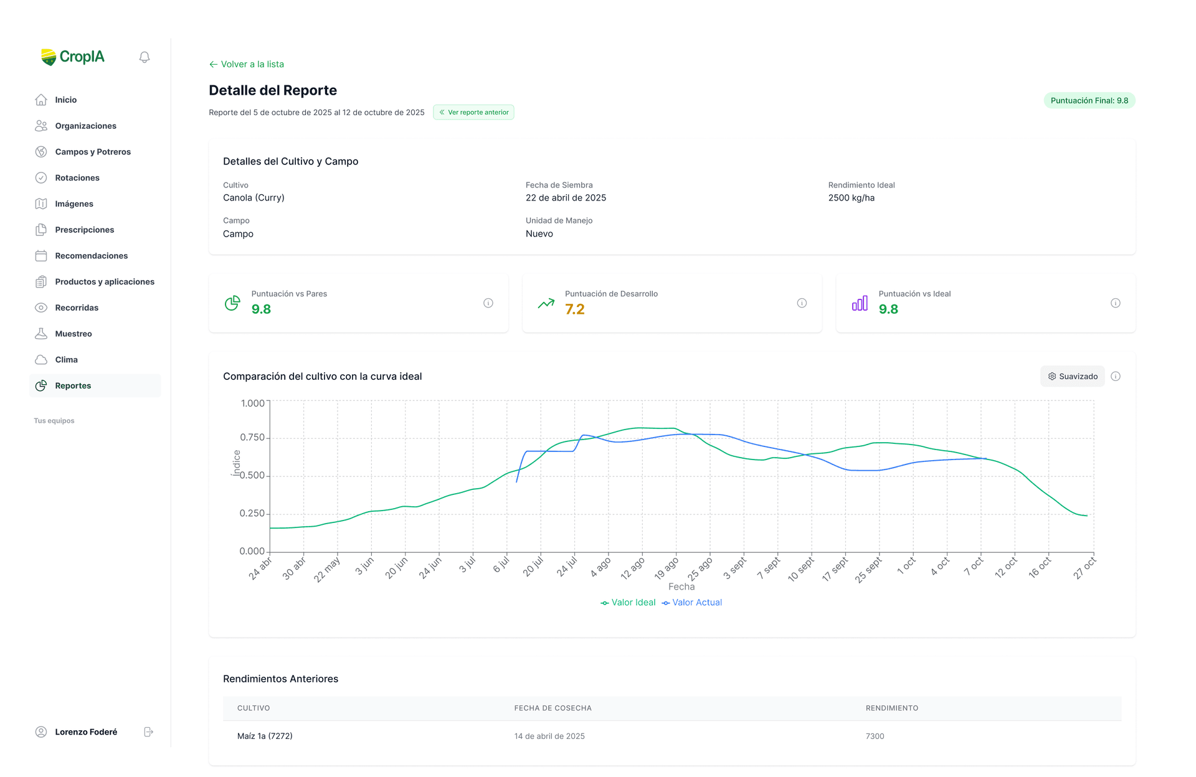Select Productos y aplicaciones in sidebar
Image resolution: width=1196 pixels, height=777 pixels.
point(104,282)
